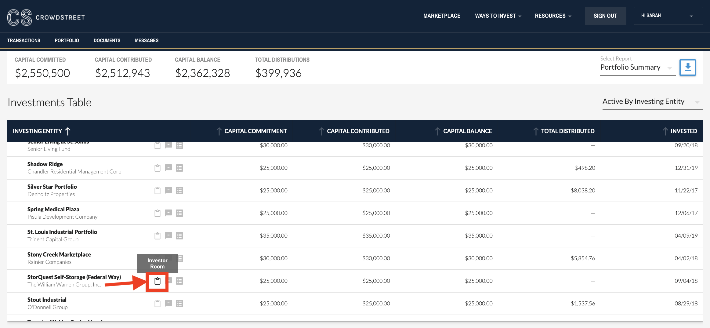View transactions list for Spring Medical Plaza
Viewport: 710px width, 328px height.
click(179, 213)
